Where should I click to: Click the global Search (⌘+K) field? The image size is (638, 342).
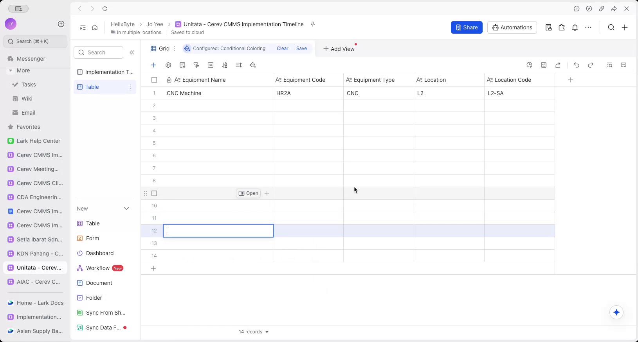point(35,41)
